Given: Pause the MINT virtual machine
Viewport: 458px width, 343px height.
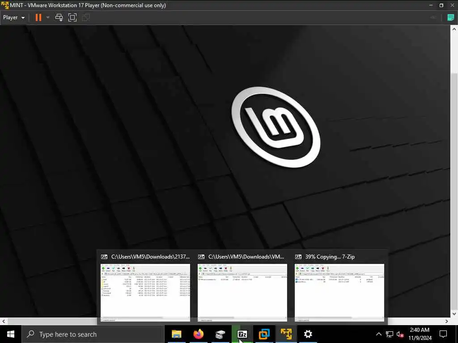Looking at the screenshot, I should 38,17.
